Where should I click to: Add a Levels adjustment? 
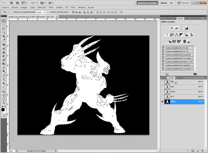click(x=177, y=28)
